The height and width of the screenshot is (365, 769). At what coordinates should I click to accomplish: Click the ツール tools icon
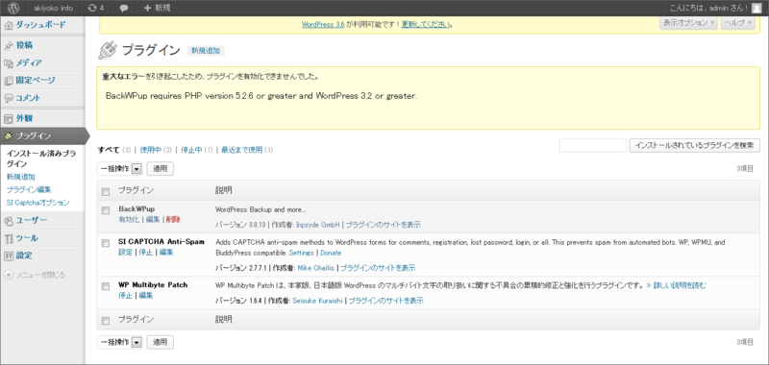click(9, 238)
